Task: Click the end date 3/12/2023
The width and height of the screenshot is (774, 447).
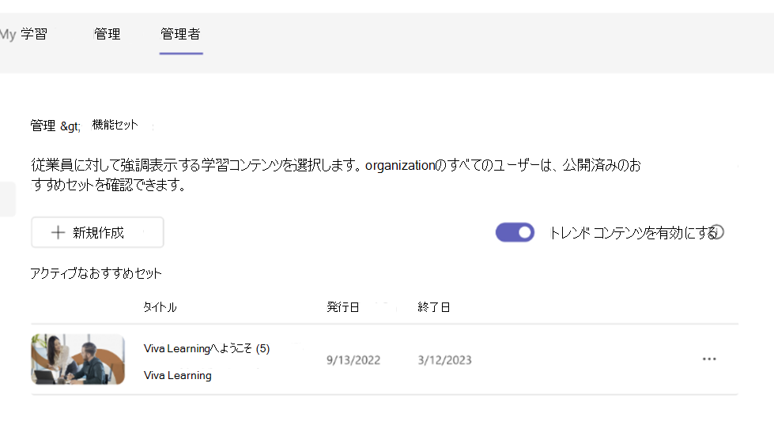Action: tap(445, 360)
